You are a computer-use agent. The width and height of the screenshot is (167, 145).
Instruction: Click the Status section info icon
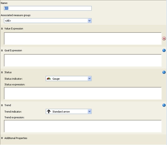pos(164,72)
